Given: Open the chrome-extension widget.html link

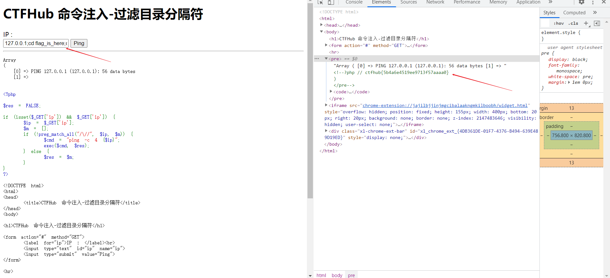Looking at the screenshot, I should click(445, 105).
